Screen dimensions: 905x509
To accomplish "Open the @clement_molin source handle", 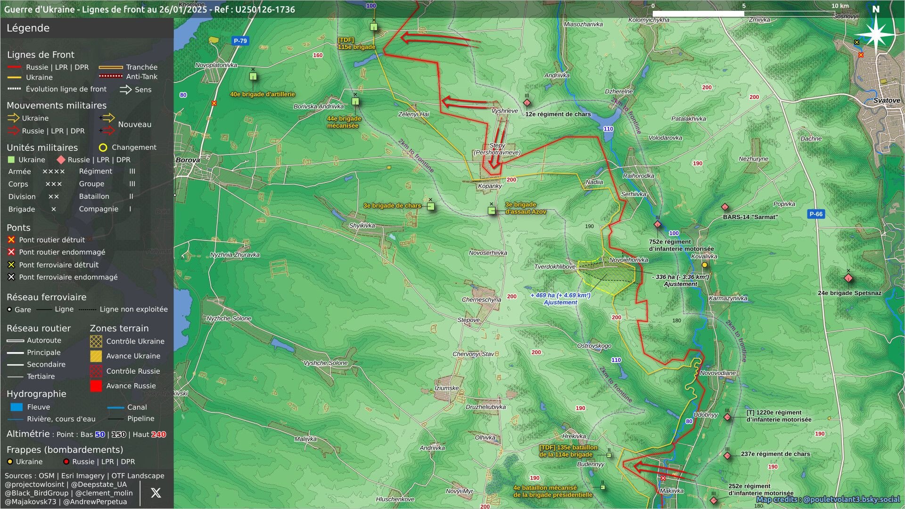I will pyautogui.click(x=104, y=493).
